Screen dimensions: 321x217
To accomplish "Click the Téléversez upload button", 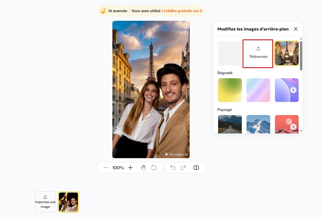I will (x=258, y=53).
